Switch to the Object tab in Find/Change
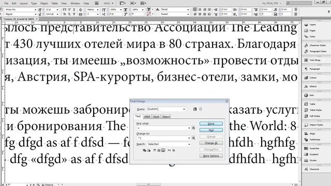The image size is (331, 186). point(166,117)
